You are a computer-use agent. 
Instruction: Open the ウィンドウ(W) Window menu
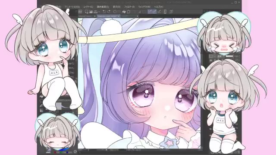tap(144, 7)
